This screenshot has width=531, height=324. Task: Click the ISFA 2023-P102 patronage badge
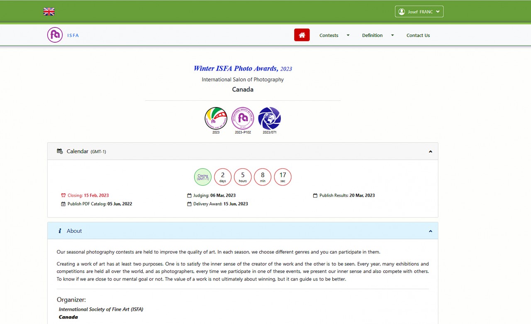click(243, 118)
